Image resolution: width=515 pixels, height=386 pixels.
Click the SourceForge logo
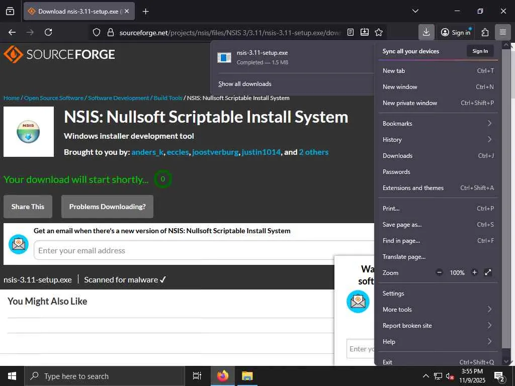point(59,54)
